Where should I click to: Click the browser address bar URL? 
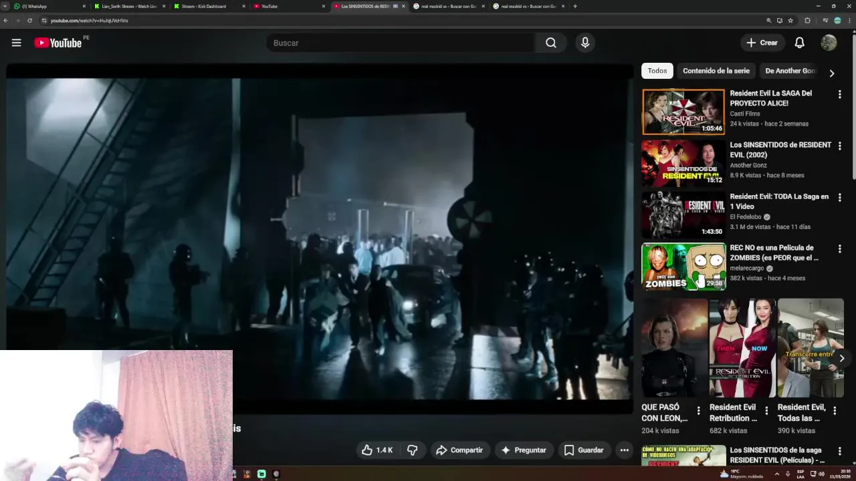89,21
